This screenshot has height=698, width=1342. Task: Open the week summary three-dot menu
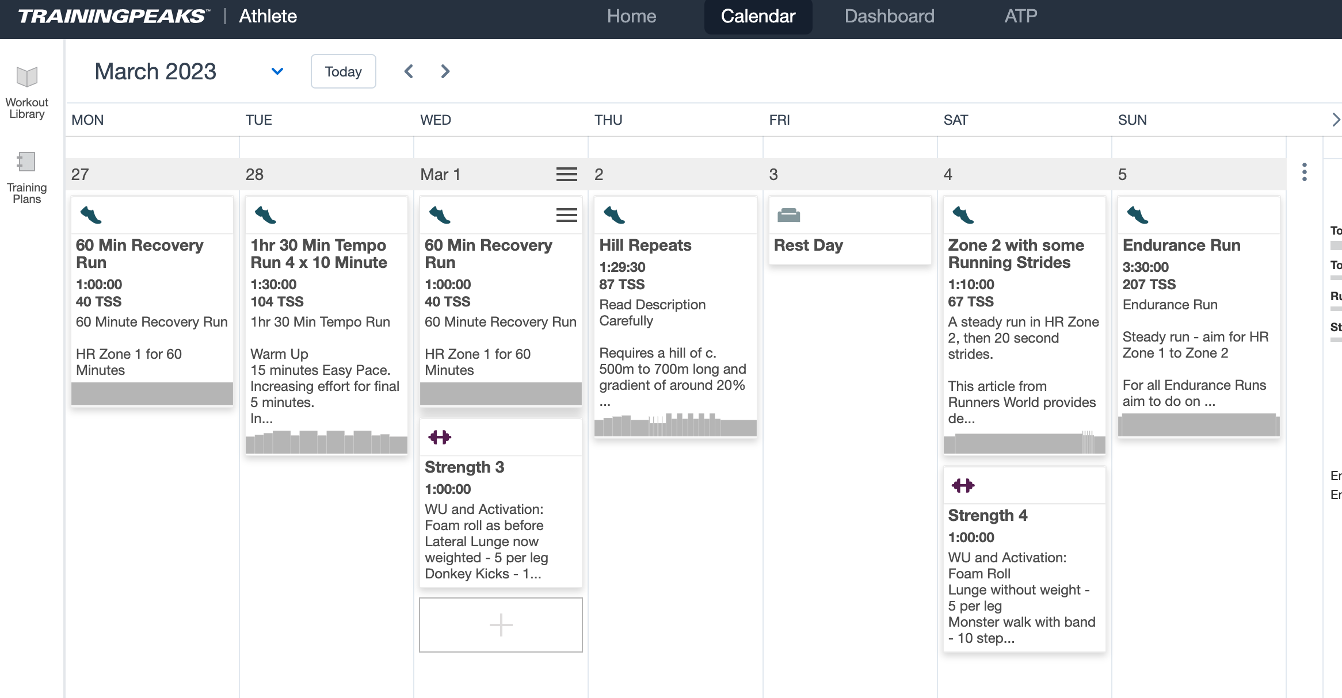1304,172
